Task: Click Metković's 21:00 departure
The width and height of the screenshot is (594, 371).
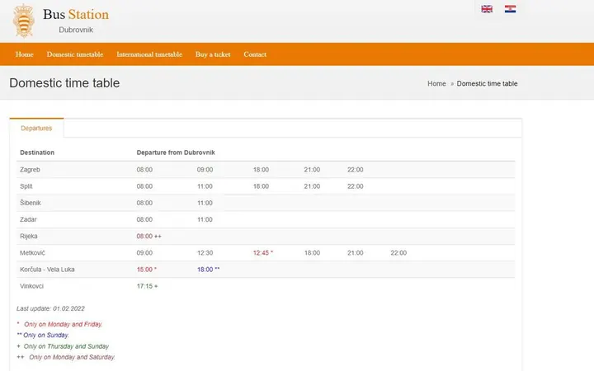Action: pyautogui.click(x=356, y=253)
